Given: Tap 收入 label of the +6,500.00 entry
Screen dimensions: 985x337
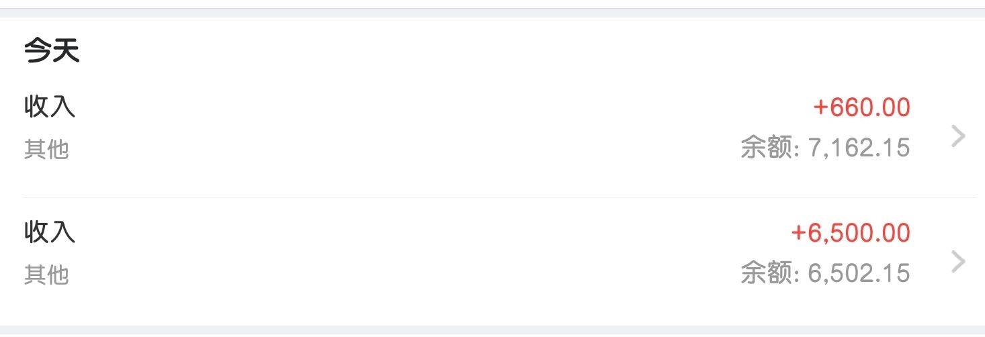Looking at the screenshot, I should 50,232.
